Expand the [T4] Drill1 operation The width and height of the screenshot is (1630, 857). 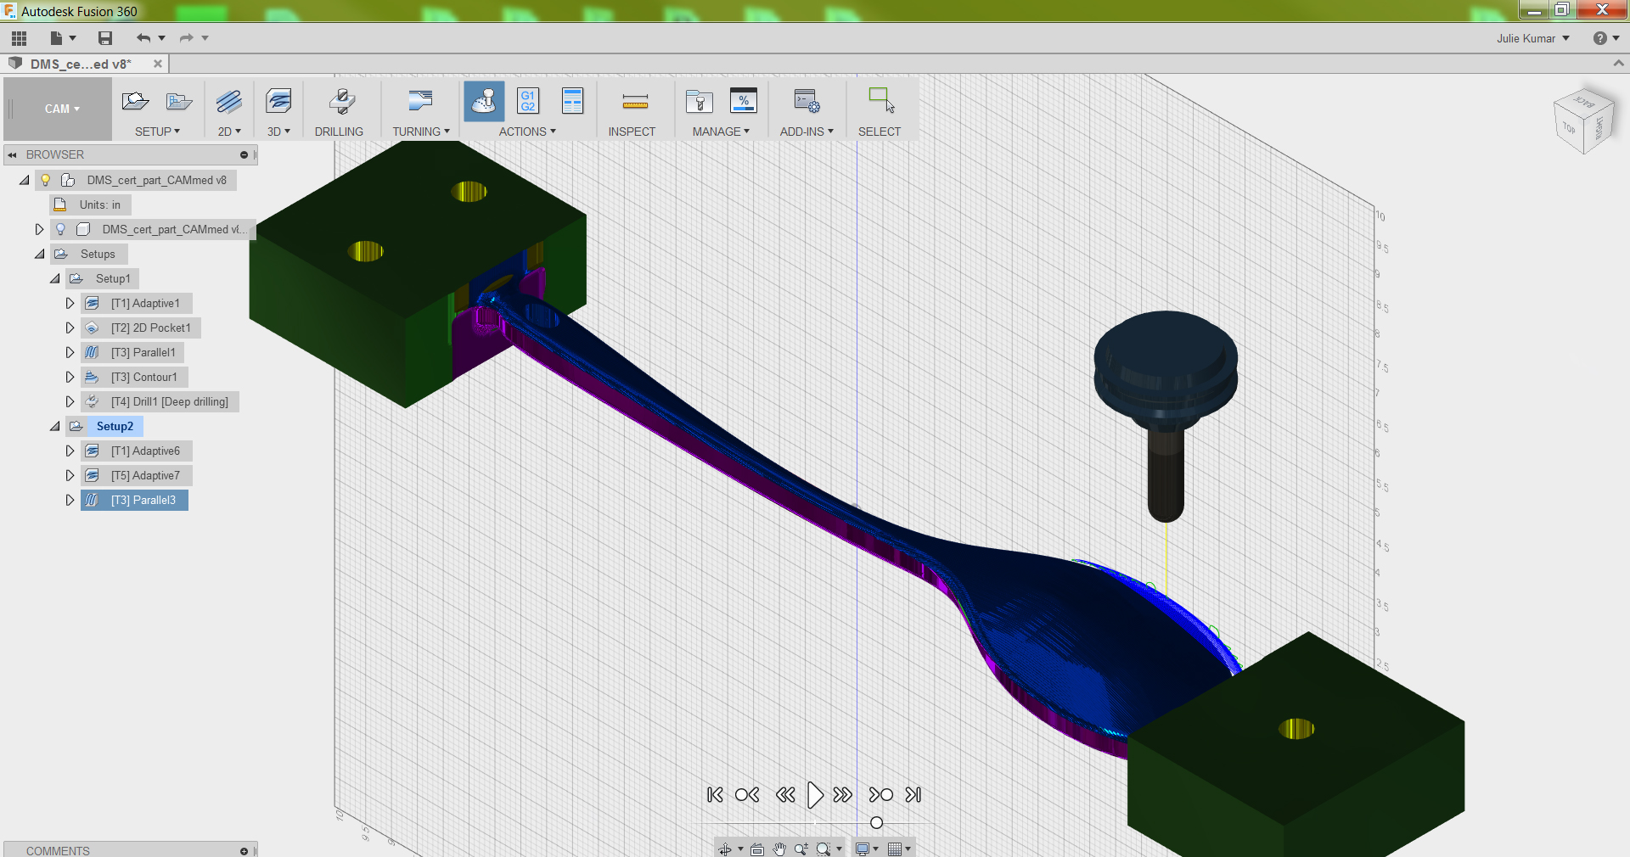(x=70, y=401)
